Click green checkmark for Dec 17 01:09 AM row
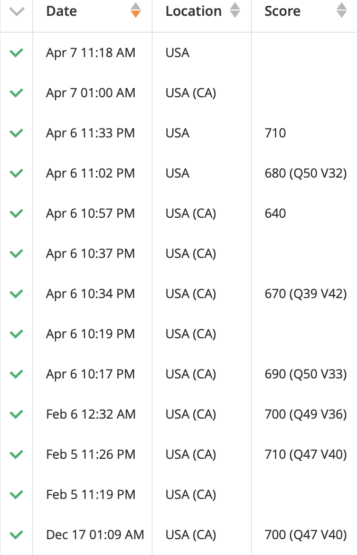This screenshot has height=555, width=357. coord(17,535)
